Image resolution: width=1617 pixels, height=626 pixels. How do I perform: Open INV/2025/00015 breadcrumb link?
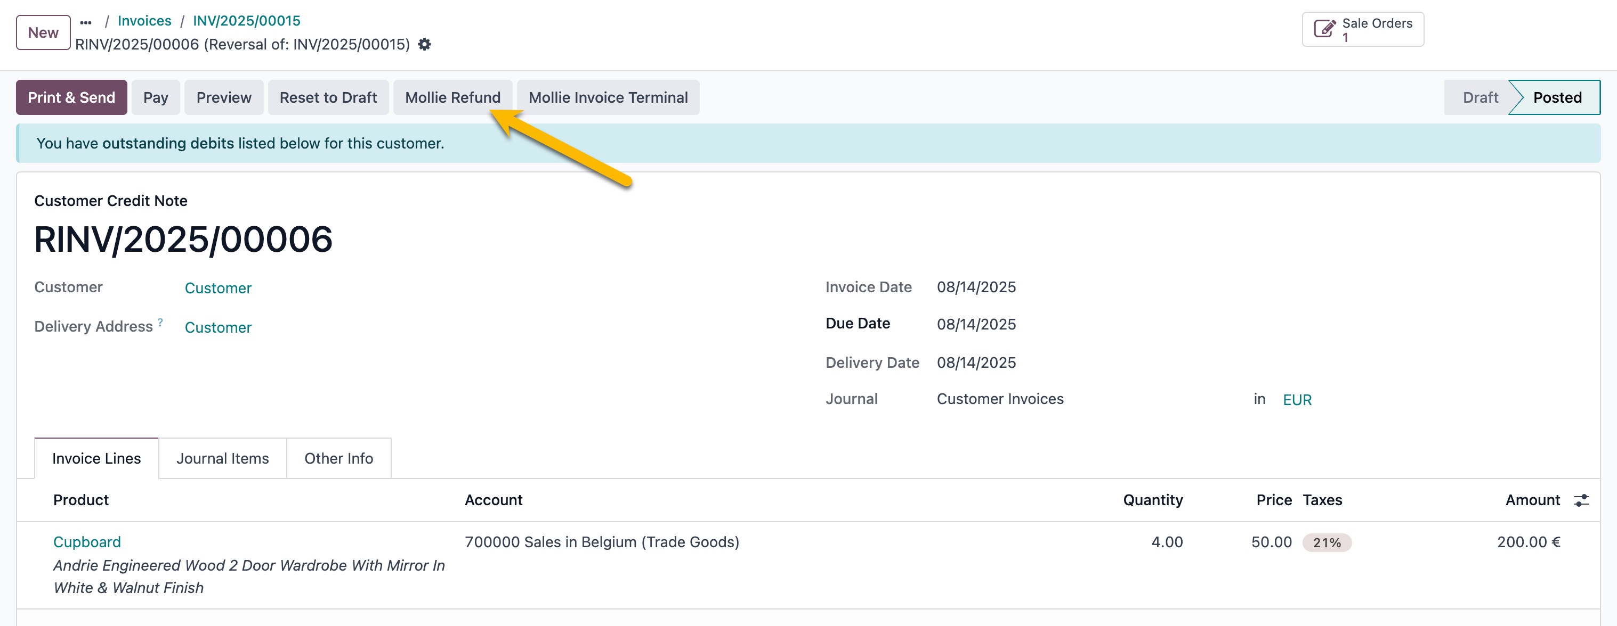coord(246,21)
